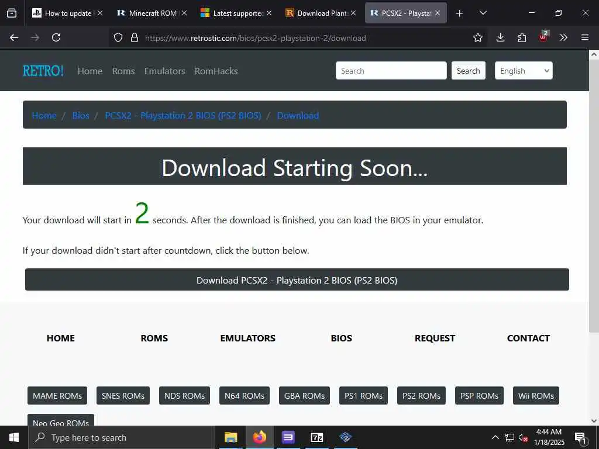This screenshot has width=599, height=449.
Task: Click the browser address bar URL
Action: (255, 38)
